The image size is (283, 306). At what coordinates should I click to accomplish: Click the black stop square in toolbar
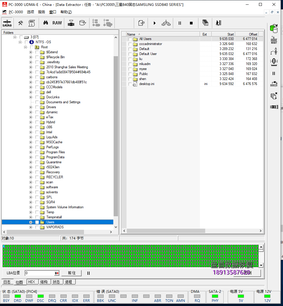coord(191,23)
